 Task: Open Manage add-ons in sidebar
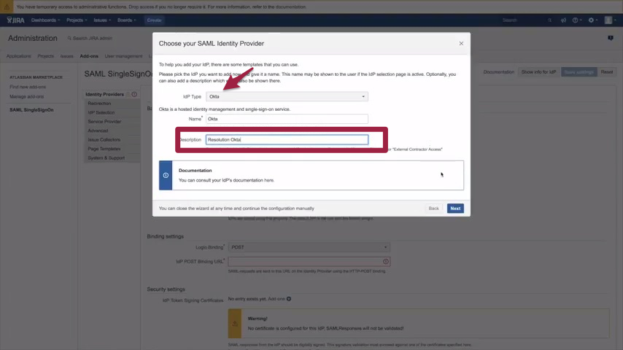[26, 96]
